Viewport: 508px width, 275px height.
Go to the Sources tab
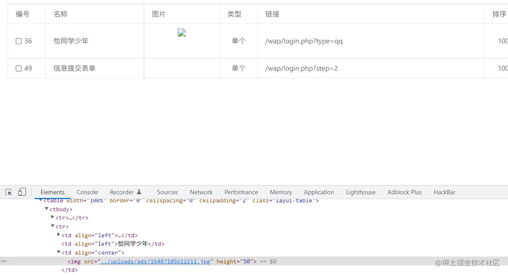(x=167, y=192)
